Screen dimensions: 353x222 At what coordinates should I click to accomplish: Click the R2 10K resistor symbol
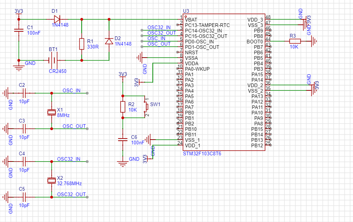pos(123,107)
